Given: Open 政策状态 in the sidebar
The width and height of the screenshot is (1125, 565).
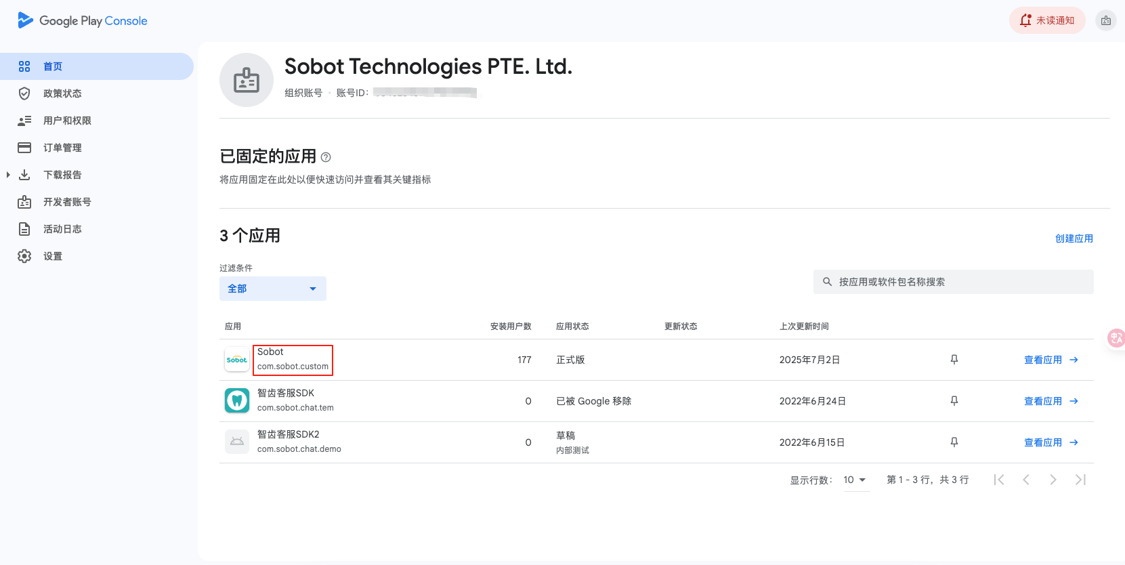Looking at the screenshot, I should coord(97,93).
